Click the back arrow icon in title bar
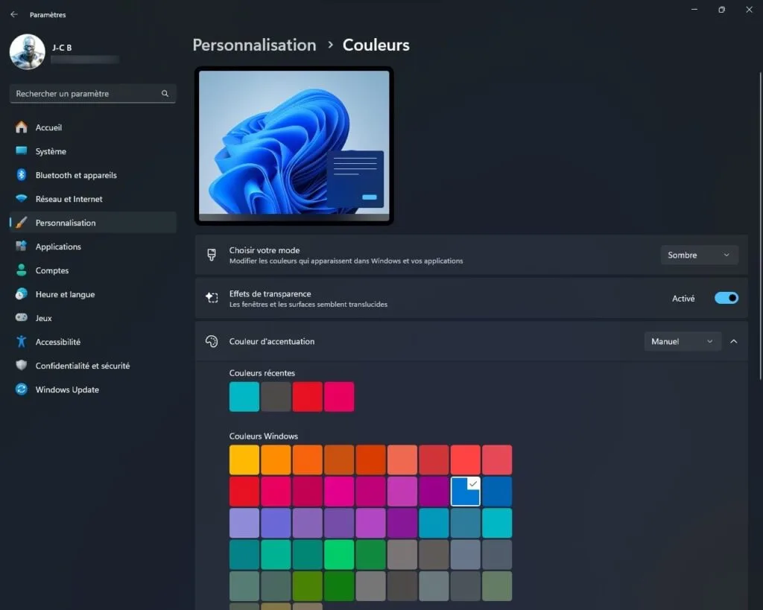Image resolution: width=763 pixels, height=610 pixels. pos(14,15)
